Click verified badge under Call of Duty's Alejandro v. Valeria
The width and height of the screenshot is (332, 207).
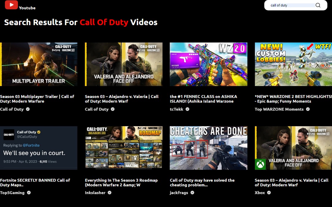113,109
